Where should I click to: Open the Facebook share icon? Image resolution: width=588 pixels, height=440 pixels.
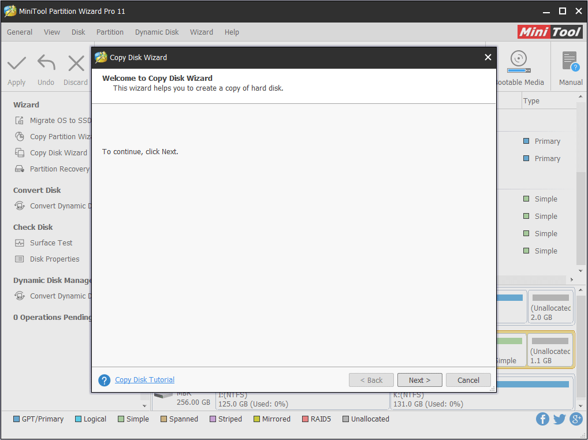coord(542,419)
